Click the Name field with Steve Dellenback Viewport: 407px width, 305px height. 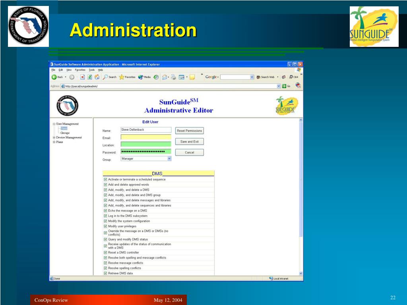146,130
